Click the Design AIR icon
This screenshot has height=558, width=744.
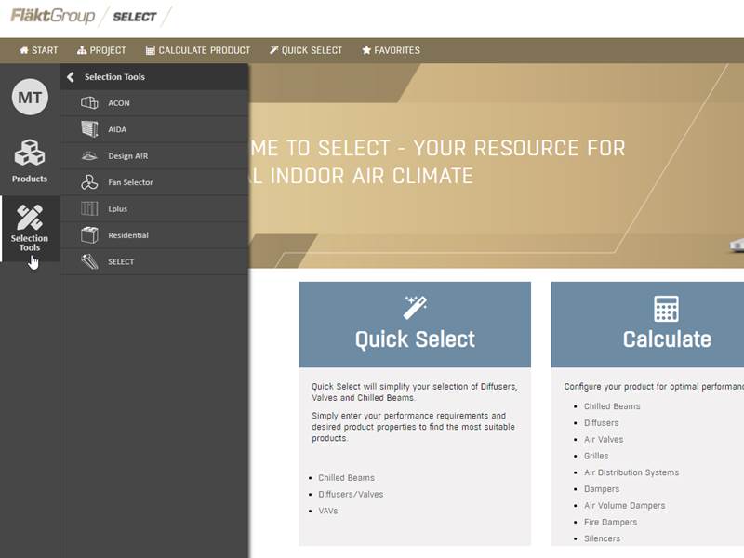pos(89,156)
